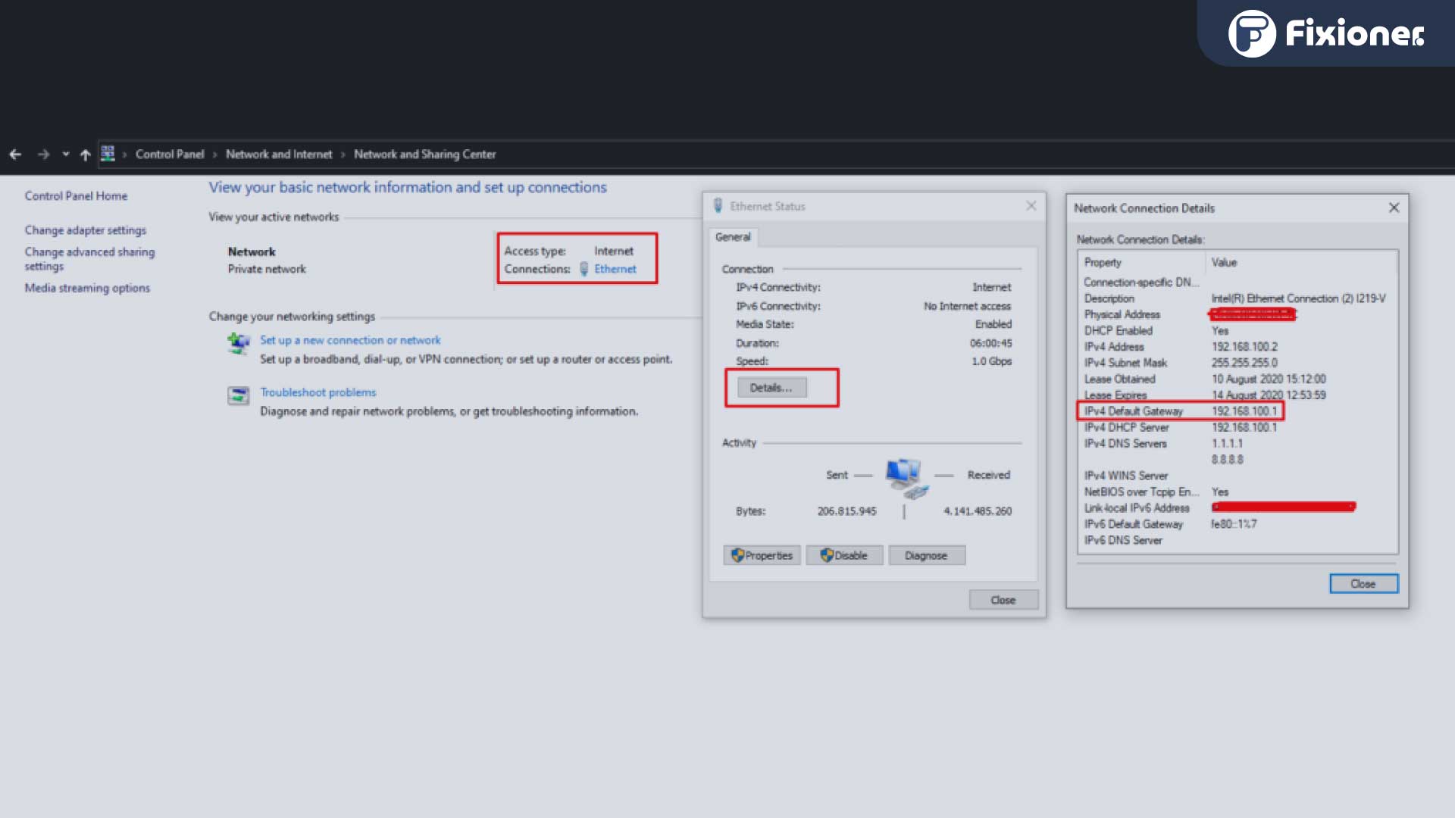
Task: Select the IPv4 Address row
Action: (1238, 347)
